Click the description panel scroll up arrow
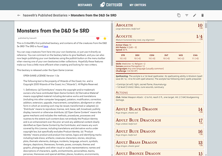The width and height of the screenshot is (222, 156). [112, 22]
